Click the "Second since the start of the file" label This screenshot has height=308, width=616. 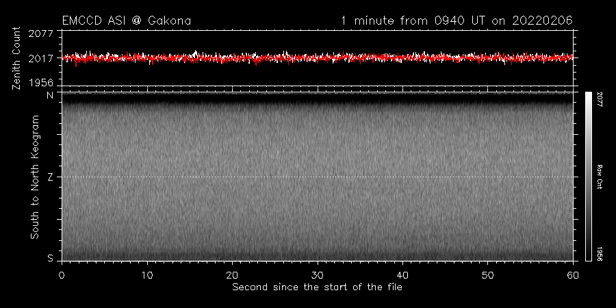tap(317, 287)
